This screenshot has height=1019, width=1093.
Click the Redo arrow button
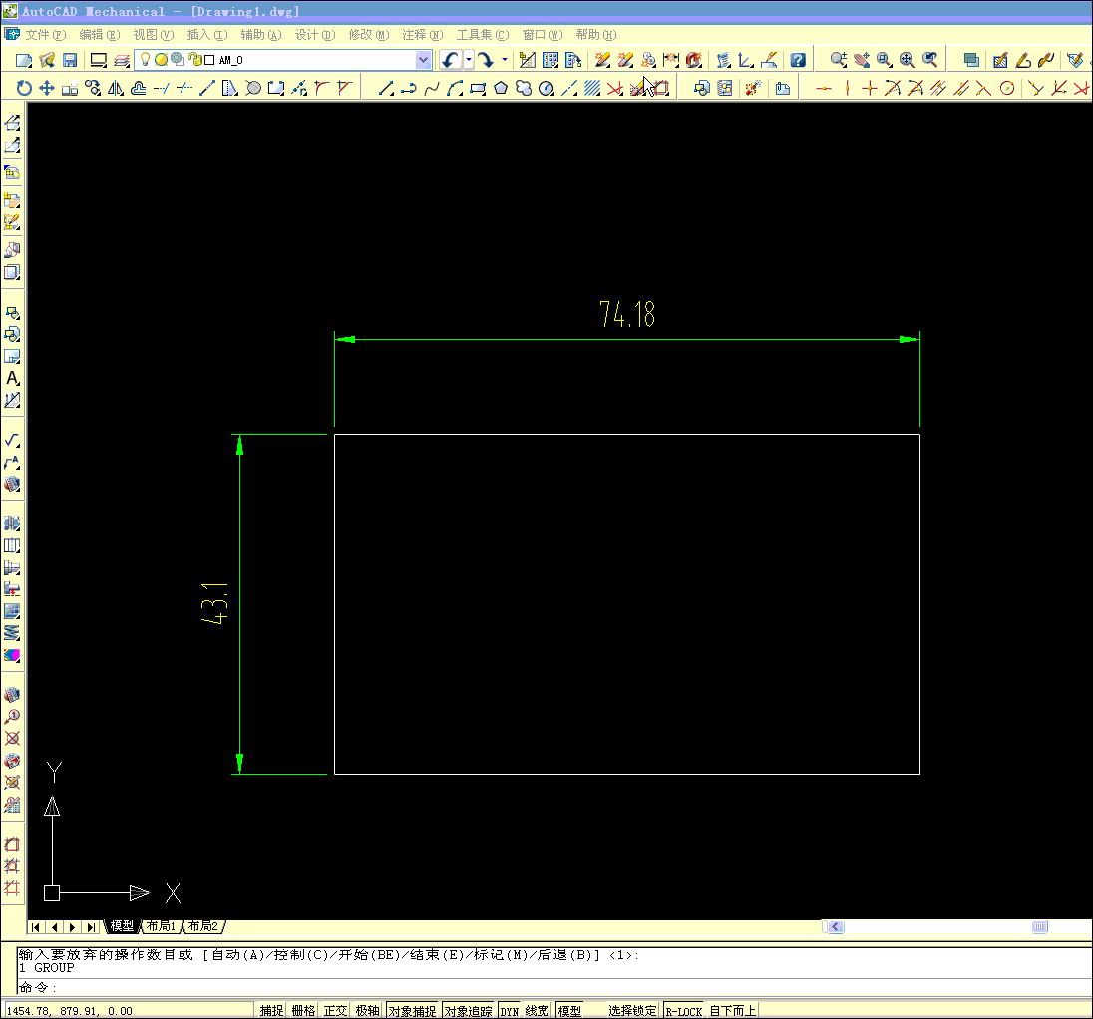(x=485, y=60)
